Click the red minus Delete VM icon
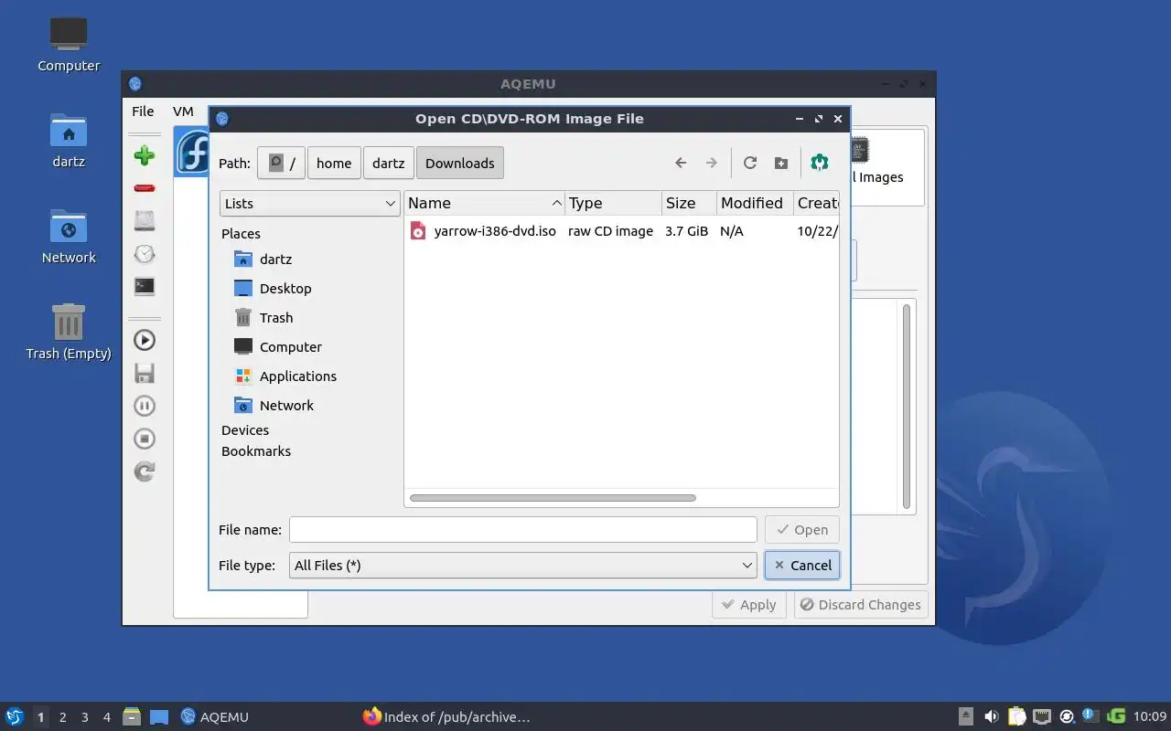1171x731 pixels. 145,188
